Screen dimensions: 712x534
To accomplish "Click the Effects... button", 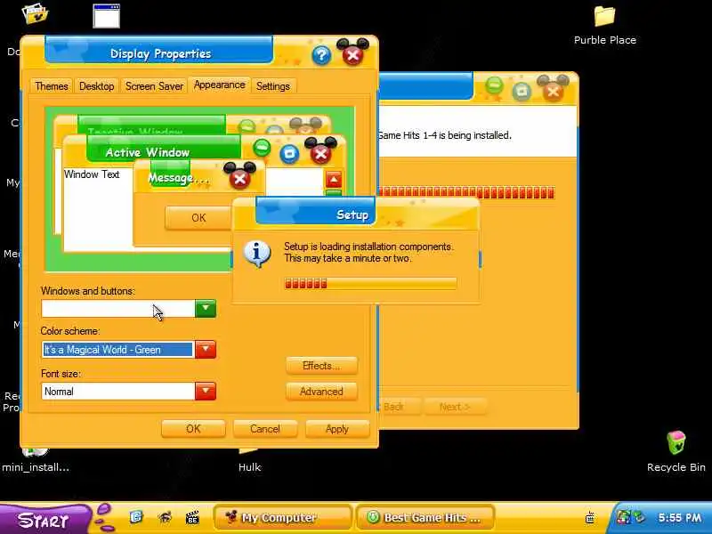I will (x=321, y=366).
